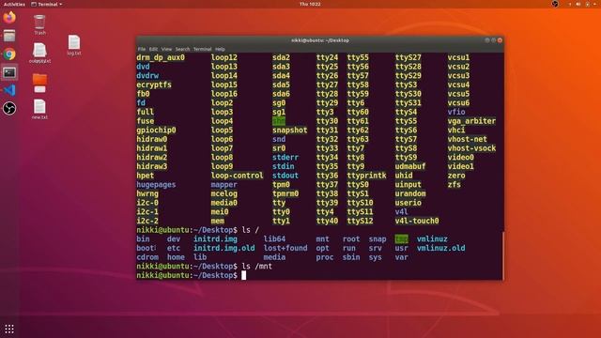Open the Terminal app menu dropdown

click(x=47, y=4)
